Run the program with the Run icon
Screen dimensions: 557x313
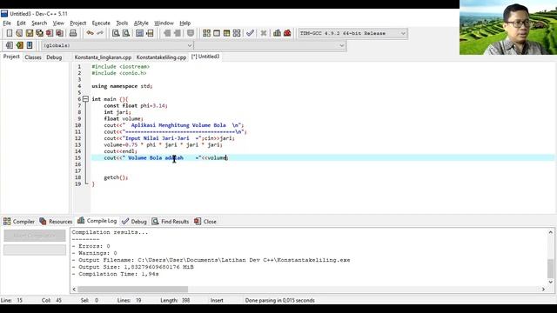[x=217, y=33]
